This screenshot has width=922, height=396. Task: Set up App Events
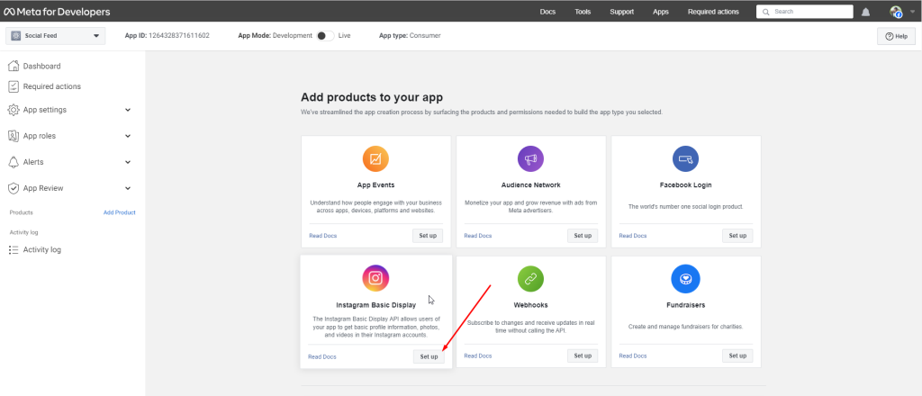point(428,236)
